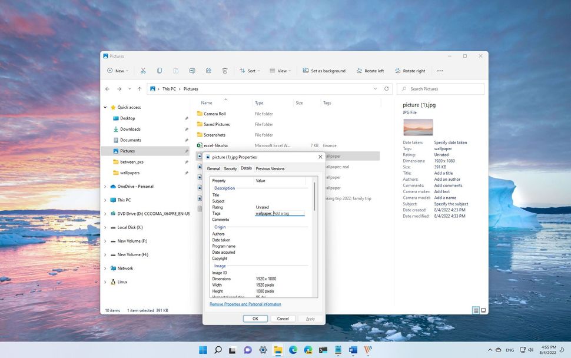Image resolution: width=571 pixels, height=358 pixels.
Task: Click the Remove Properties and Personal Information link
Action: pos(245,304)
